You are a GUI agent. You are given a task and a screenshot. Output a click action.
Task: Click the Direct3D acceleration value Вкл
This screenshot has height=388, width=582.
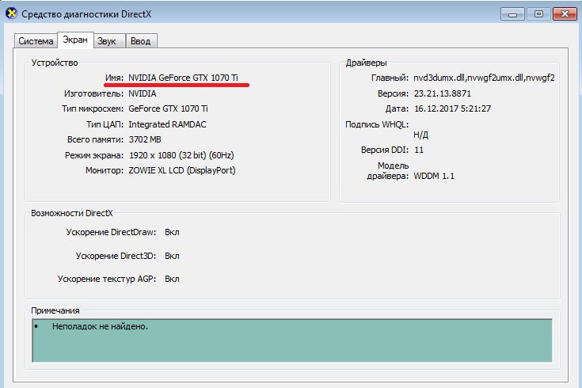(172, 256)
